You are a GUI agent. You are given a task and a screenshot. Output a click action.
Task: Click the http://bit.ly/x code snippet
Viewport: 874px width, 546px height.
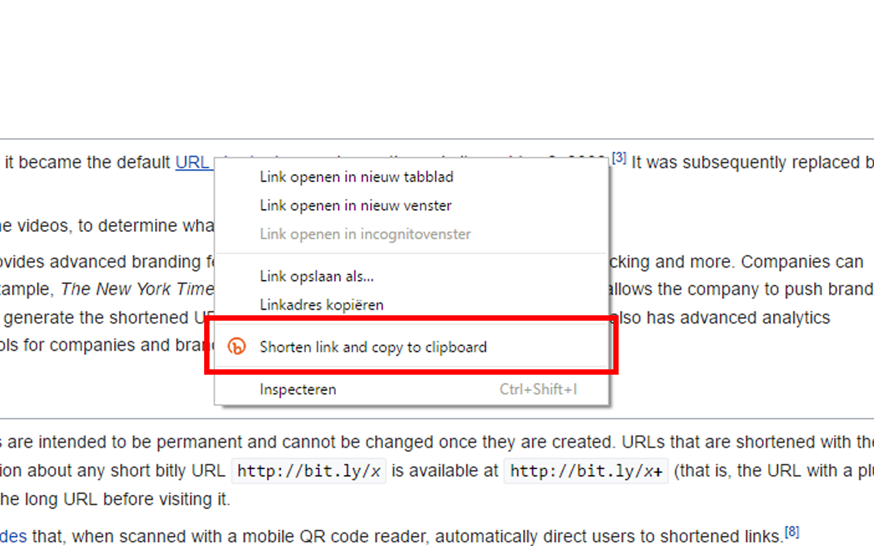pyautogui.click(x=309, y=472)
